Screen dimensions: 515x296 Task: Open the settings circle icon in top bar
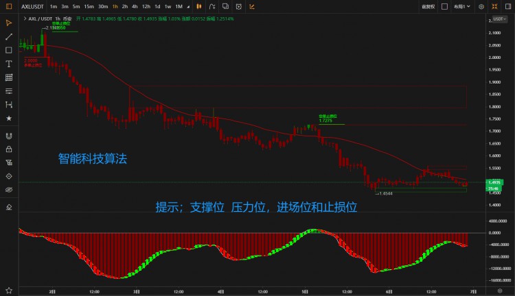(x=481, y=7)
